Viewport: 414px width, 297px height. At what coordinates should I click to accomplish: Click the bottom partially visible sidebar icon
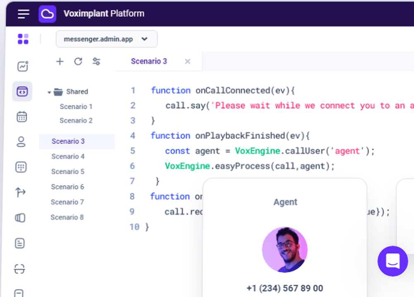click(x=19, y=293)
